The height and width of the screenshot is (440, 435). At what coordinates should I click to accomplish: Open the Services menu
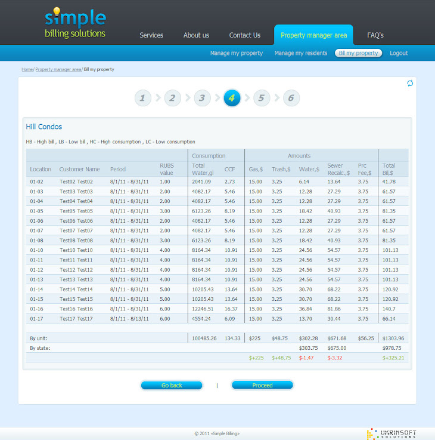[x=151, y=35]
